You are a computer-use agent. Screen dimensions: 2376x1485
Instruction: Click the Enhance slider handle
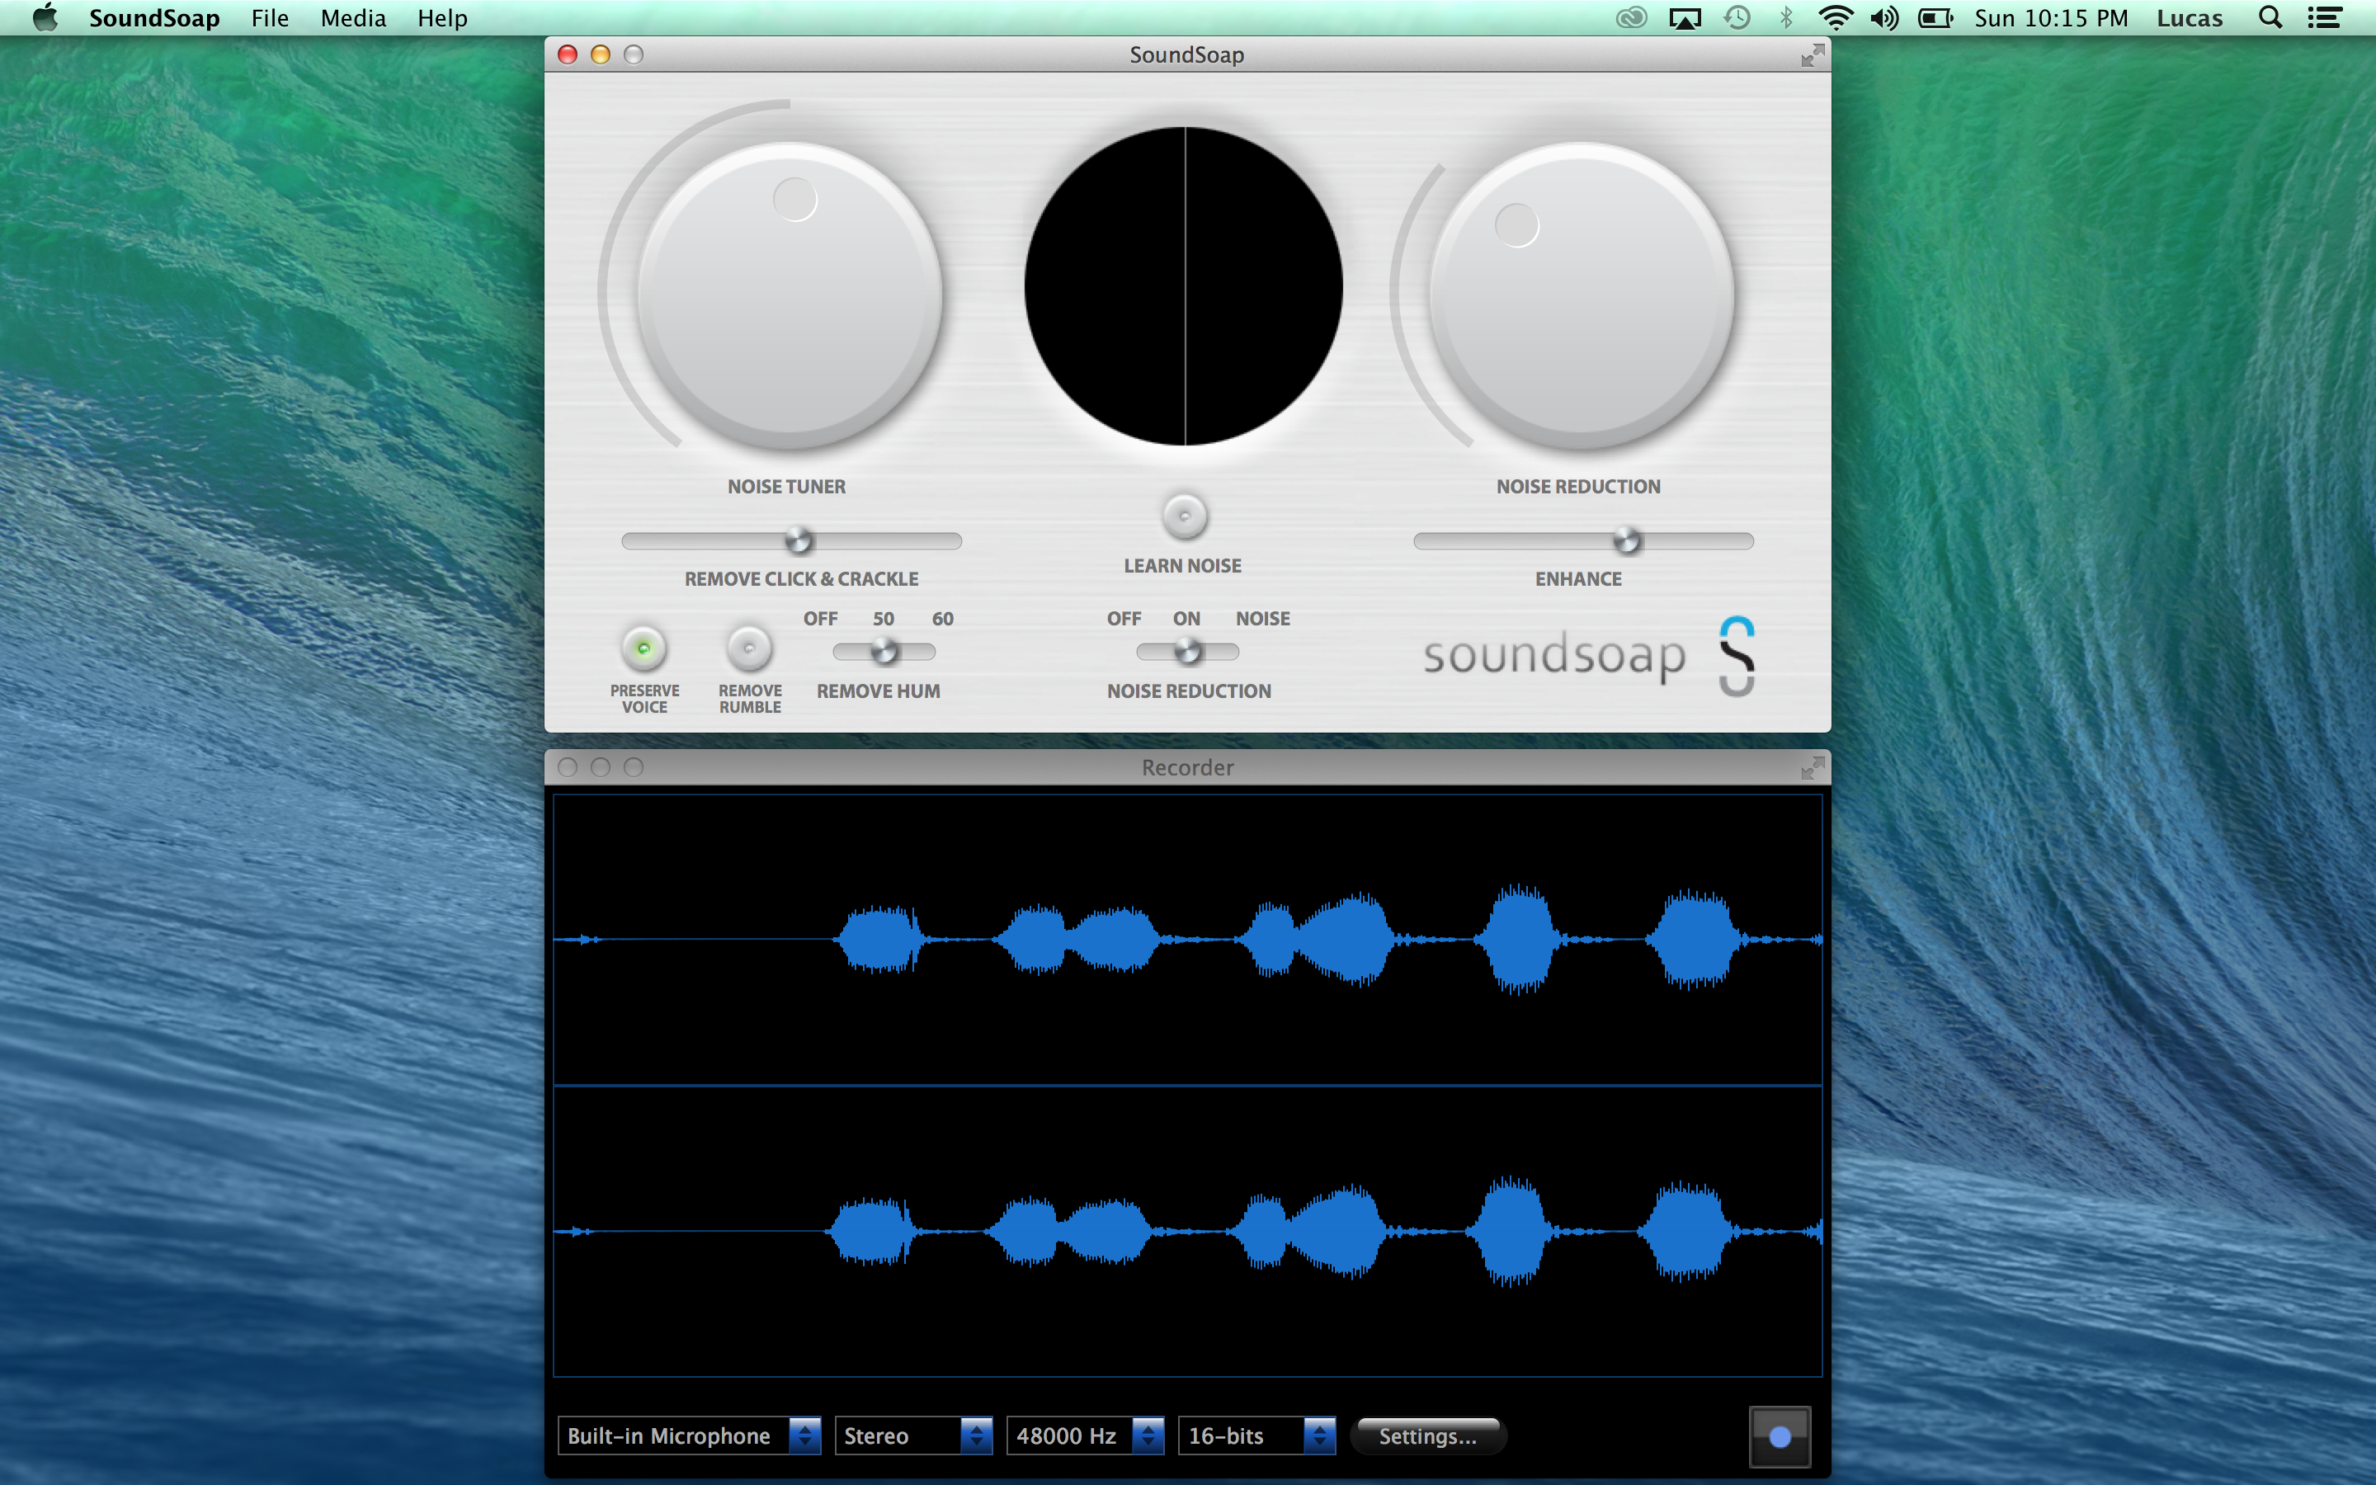1627,540
